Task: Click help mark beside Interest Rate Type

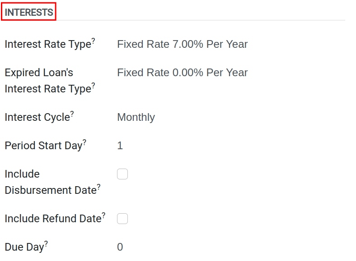Action: pos(94,41)
